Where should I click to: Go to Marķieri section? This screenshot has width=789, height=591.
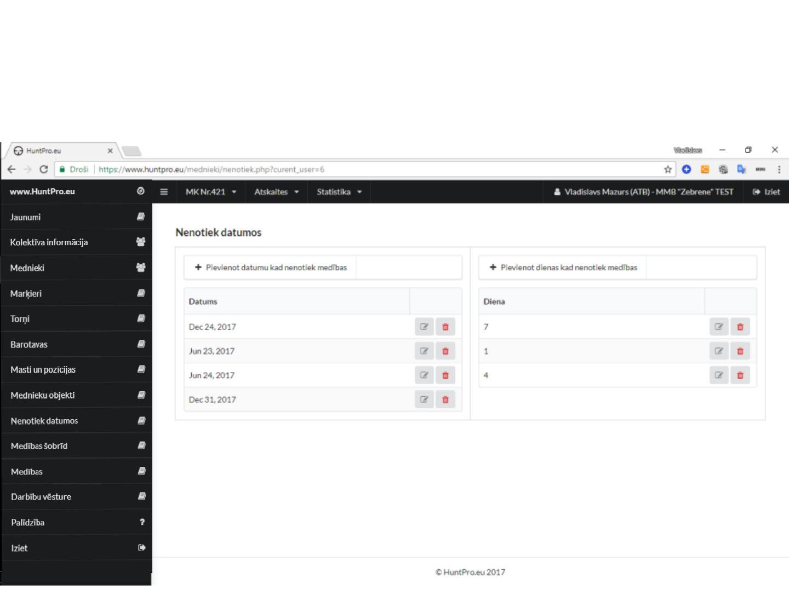coord(77,293)
